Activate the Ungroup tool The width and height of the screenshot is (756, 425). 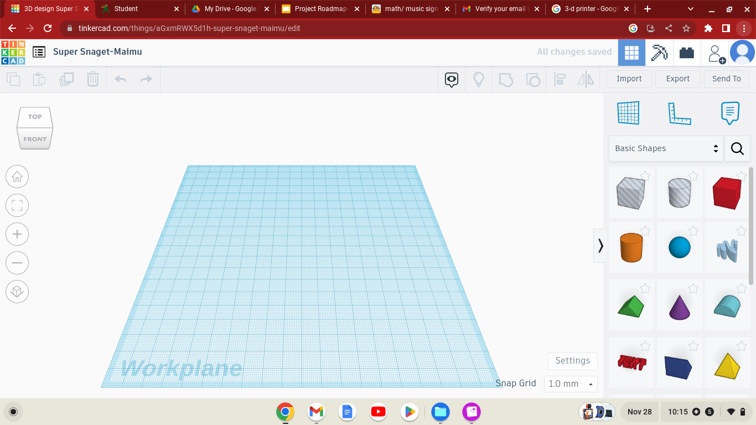coord(533,79)
